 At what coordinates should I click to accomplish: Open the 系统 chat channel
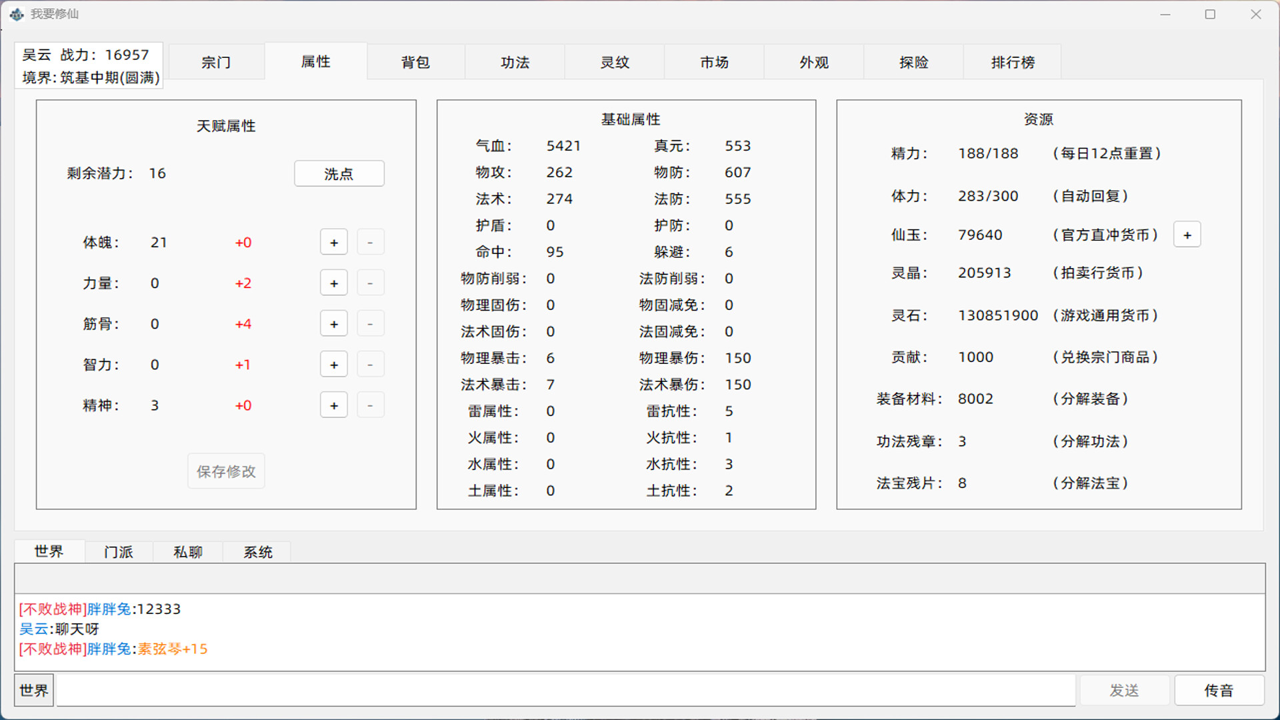coord(257,551)
